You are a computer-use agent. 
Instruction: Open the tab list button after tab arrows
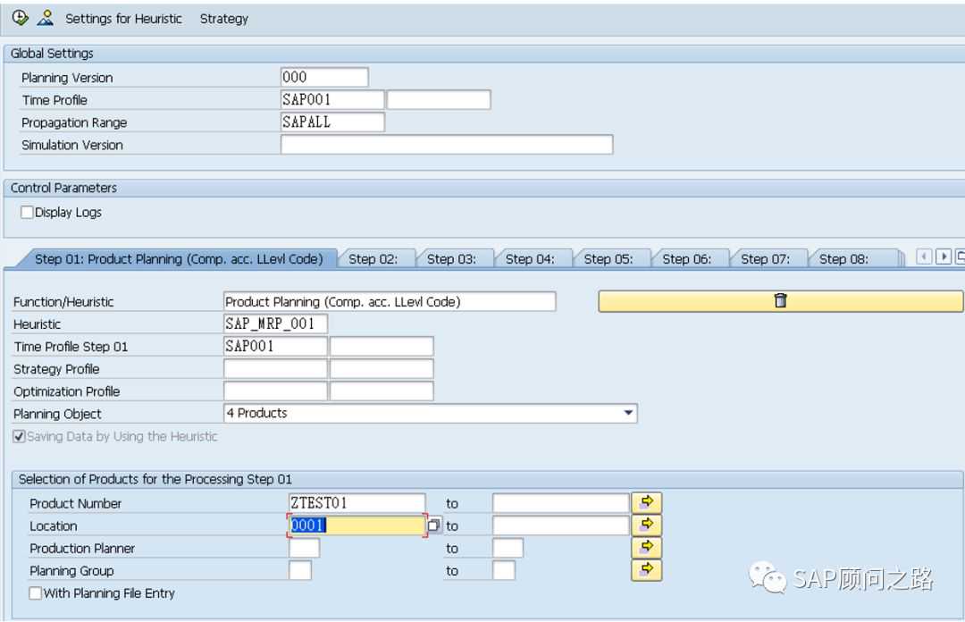coord(960,258)
